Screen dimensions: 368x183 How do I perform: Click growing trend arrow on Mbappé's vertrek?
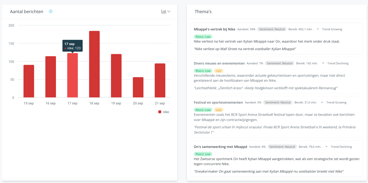pos(318,29)
